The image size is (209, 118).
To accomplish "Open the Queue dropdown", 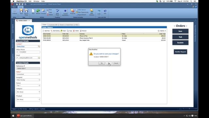I will pyautogui.click(x=39, y=86).
